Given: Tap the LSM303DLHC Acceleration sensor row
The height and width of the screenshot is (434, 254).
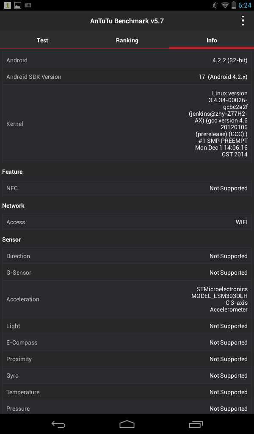Looking at the screenshot, I should [127, 299].
